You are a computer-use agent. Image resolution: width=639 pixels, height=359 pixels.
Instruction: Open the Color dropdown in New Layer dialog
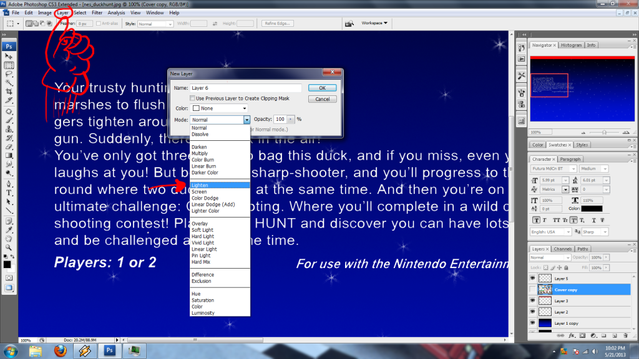tap(219, 108)
